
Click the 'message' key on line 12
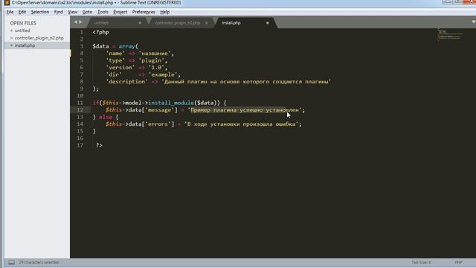(x=160, y=110)
